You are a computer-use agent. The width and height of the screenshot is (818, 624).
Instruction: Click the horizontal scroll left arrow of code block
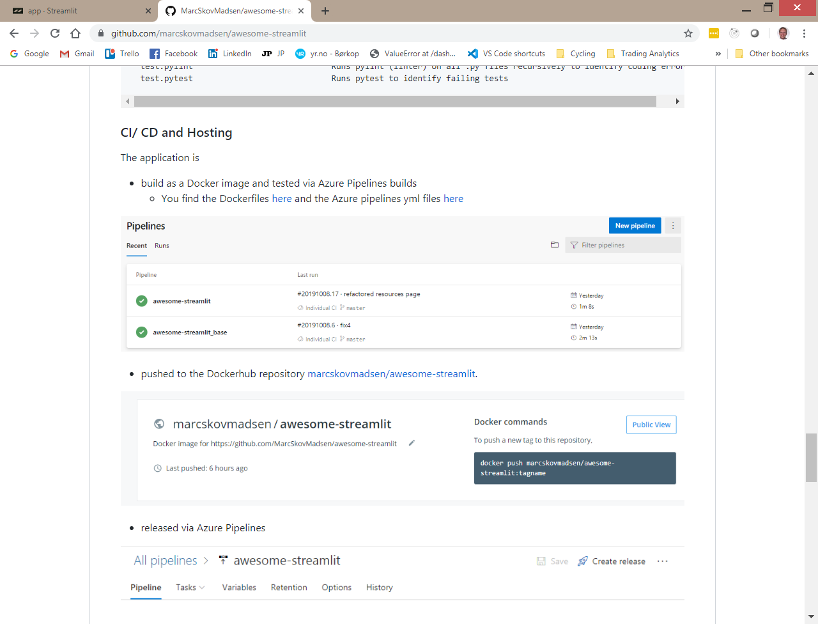click(128, 101)
